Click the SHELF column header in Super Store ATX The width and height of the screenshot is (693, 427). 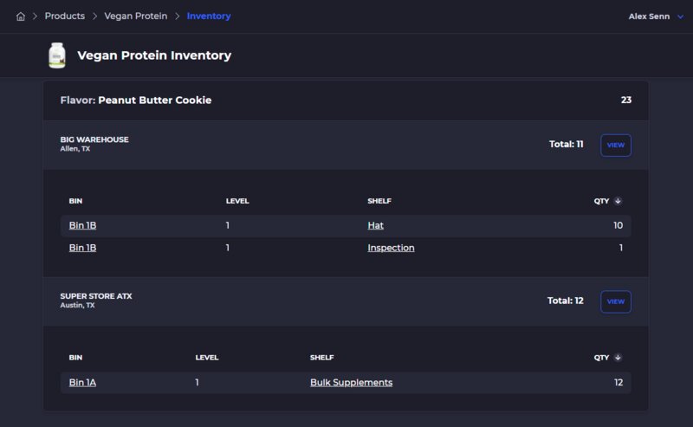click(321, 358)
